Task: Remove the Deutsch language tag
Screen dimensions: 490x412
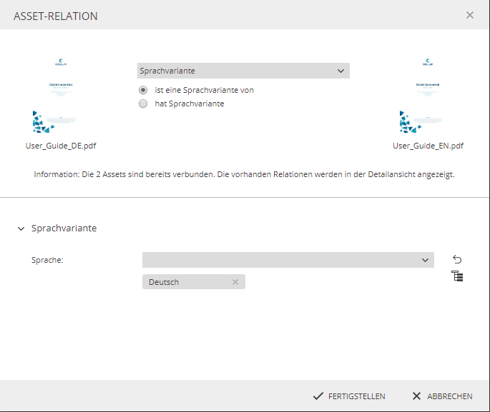Action: [x=235, y=282]
